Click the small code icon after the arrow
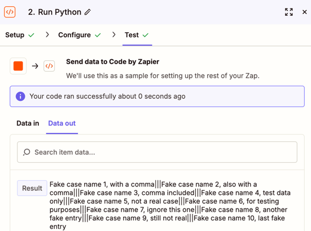Image resolution: width=311 pixels, height=231 pixels. (49, 66)
